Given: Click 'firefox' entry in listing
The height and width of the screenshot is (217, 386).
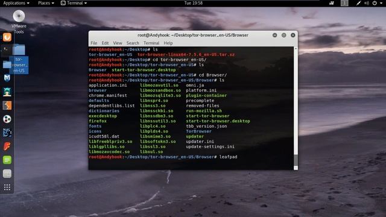Looking at the screenshot, I should [98, 121].
